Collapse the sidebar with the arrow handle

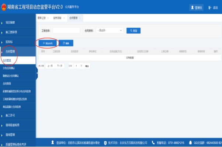pos(37,73)
